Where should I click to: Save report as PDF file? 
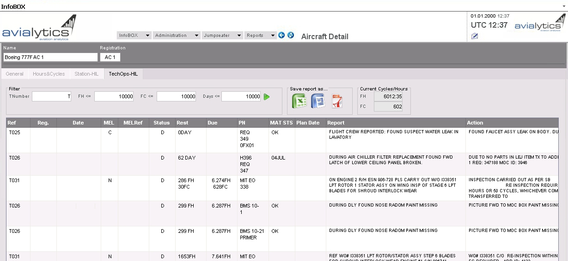pos(337,101)
